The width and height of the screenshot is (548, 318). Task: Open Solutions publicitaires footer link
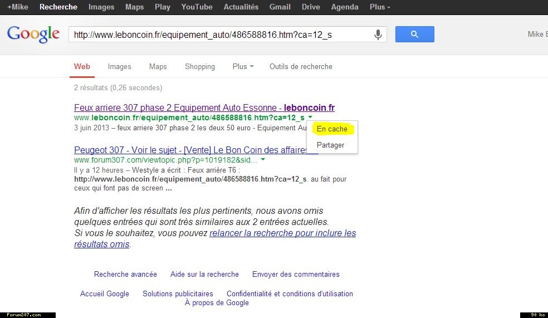pyautogui.click(x=178, y=294)
